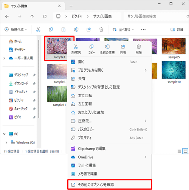Toggle the 詳細 details pane
This screenshot has width=189, height=190.
coord(177,30)
